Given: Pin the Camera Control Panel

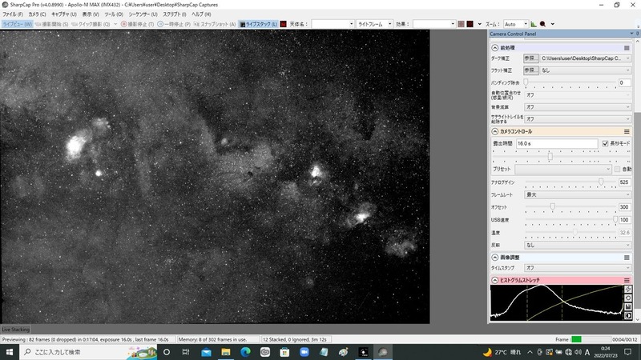Looking at the screenshot, I should pyautogui.click(x=637, y=34).
